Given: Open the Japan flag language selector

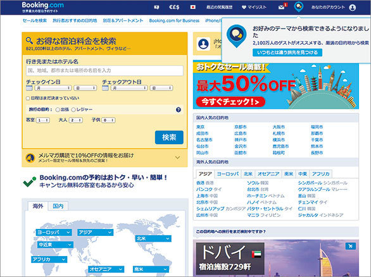Looking at the screenshot, I should click(x=193, y=8).
